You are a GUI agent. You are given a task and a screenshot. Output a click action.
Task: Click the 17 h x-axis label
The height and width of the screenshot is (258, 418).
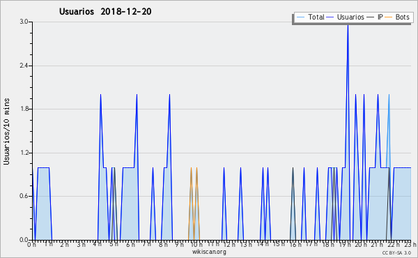coord(311,244)
